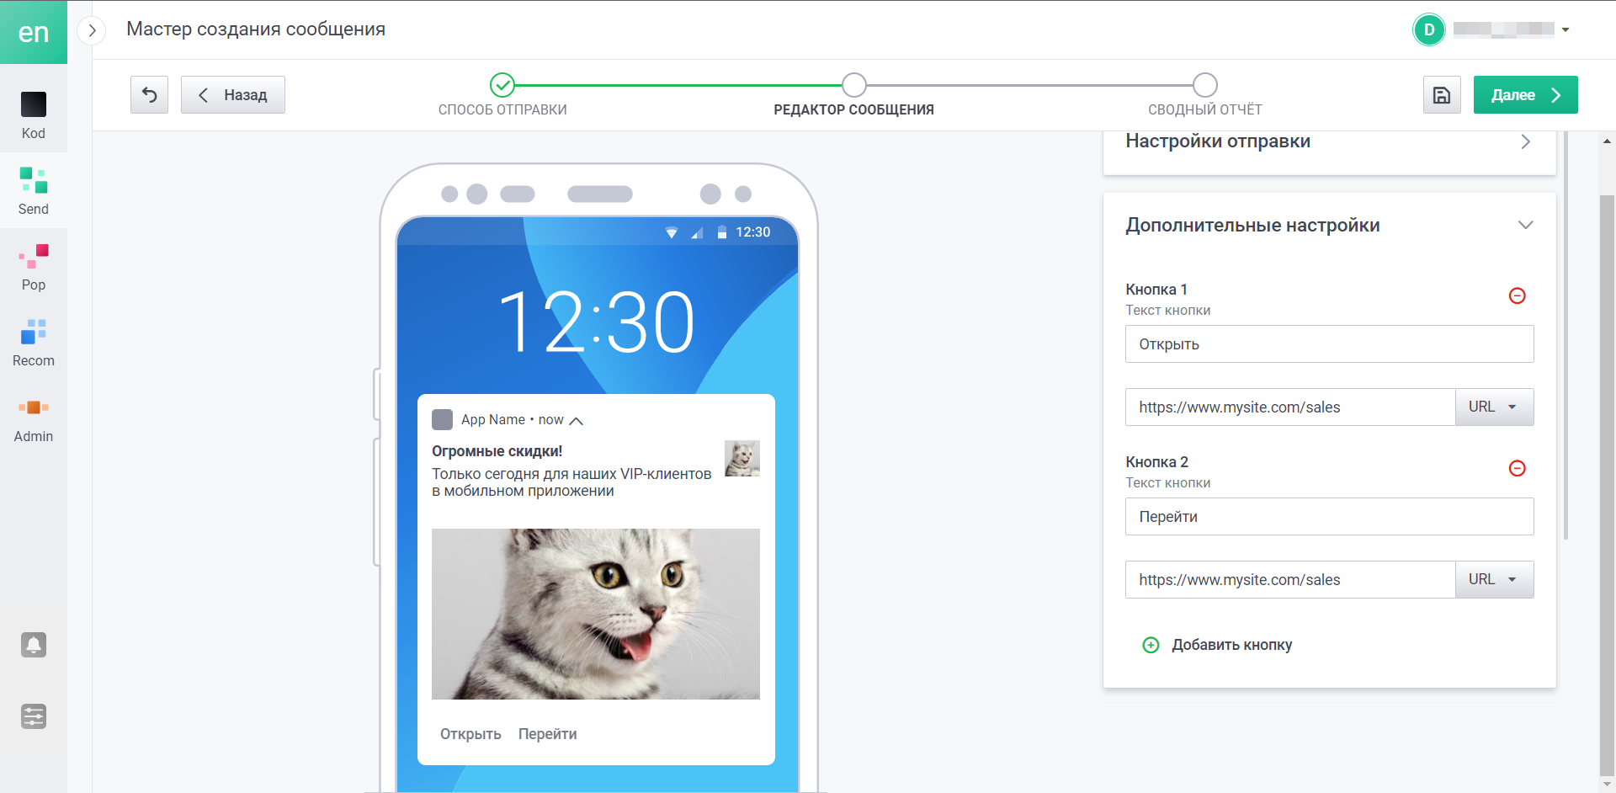This screenshot has height=793, width=1616.
Task: Open the Кнопка 1 URL type dropdown
Action: pos(1494,407)
